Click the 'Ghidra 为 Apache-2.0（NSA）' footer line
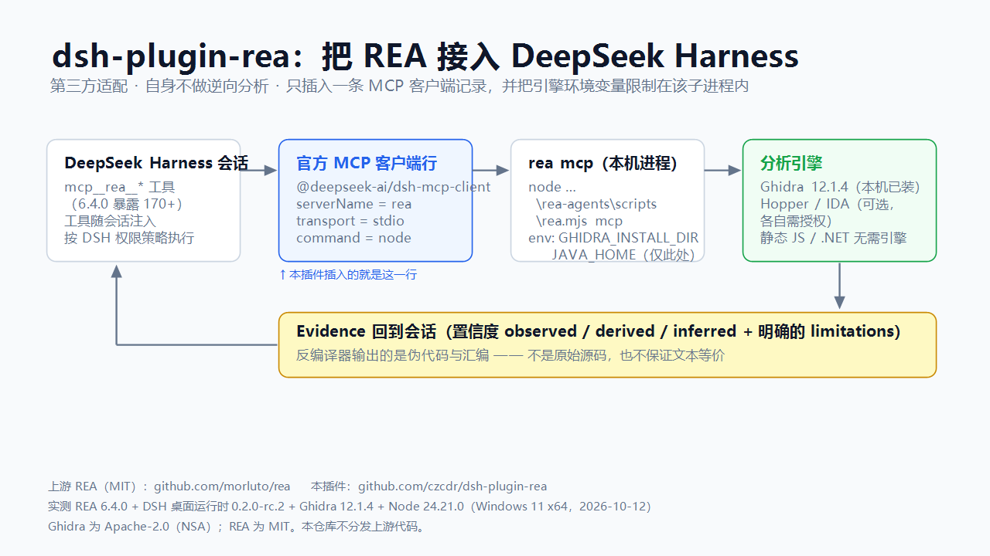990x556 pixels. pos(237,527)
